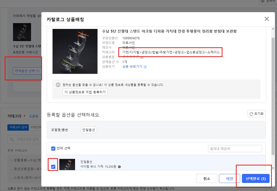Click the background page product thumbnail
The height and width of the screenshot is (191, 277).
pyautogui.click(x=22, y=32)
